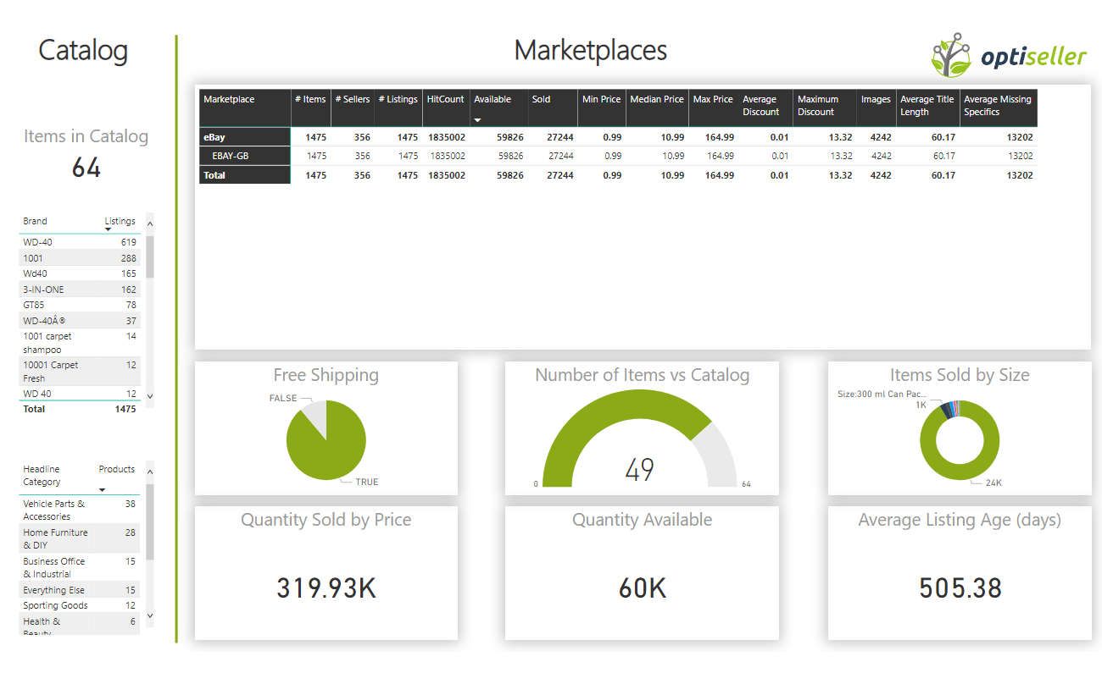Click the Average Listing Age value 505.38
The width and height of the screenshot is (1102, 673).
coord(960,587)
